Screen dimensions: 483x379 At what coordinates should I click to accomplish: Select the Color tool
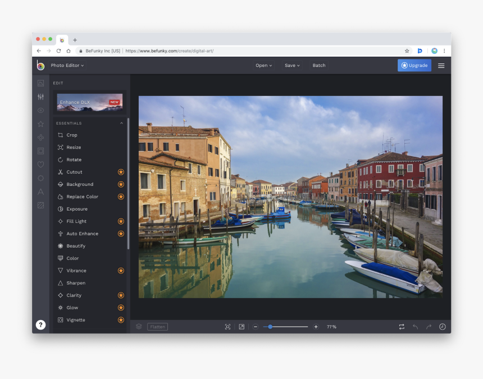[90, 258]
